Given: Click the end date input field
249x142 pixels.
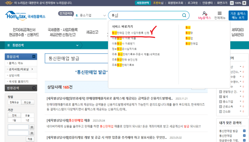Looking at the screenshot, I should [x=18, y=133].
